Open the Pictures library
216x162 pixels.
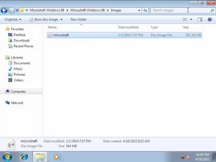click(19, 74)
